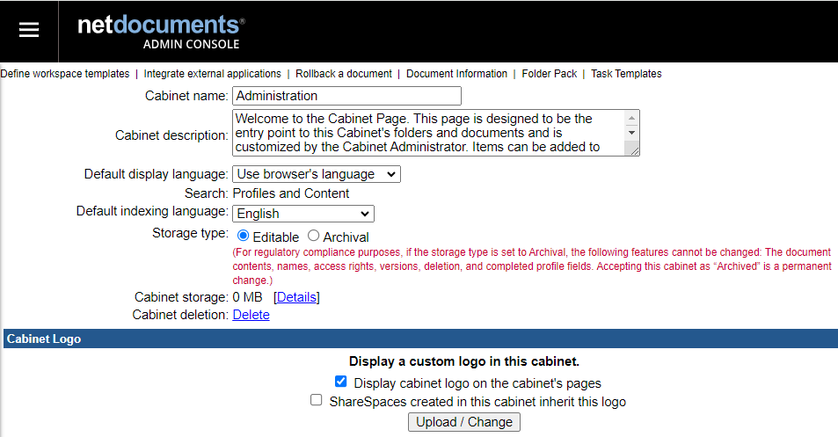The width and height of the screenshot is (838, 437).
Task: Click in the Cabinet name field
Action: (346, 96)
